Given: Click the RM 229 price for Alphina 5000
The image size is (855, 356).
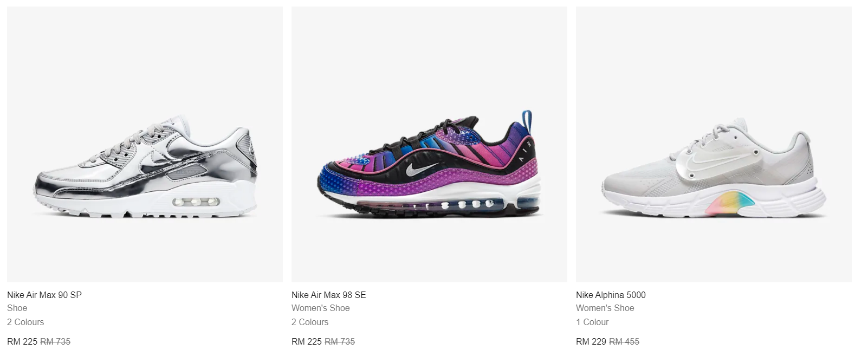Looking at the screenshot, I should 591,341.
